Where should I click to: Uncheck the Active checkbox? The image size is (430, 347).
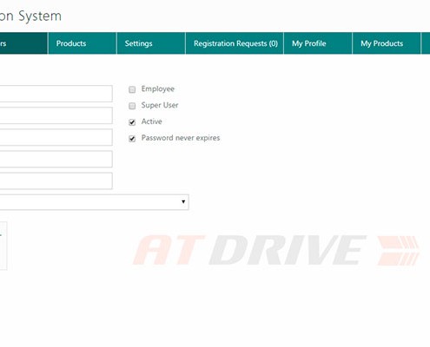pyautogui.click(x=132, y=122)
